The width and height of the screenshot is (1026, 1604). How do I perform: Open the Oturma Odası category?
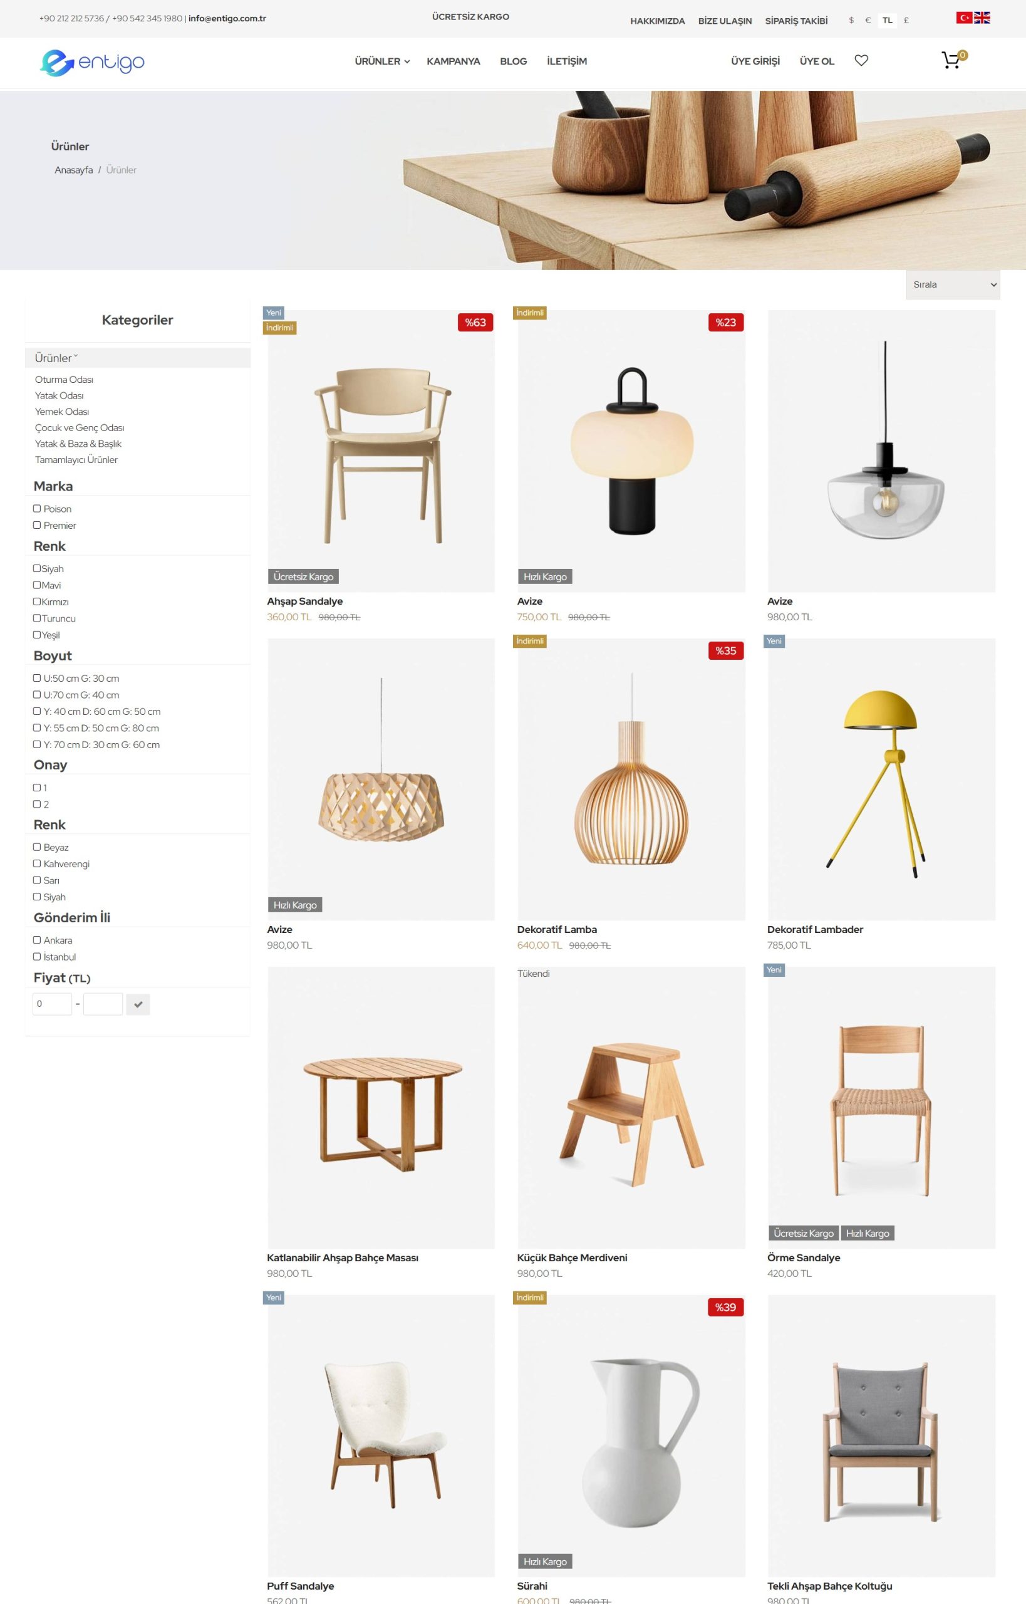pos(64,379)
